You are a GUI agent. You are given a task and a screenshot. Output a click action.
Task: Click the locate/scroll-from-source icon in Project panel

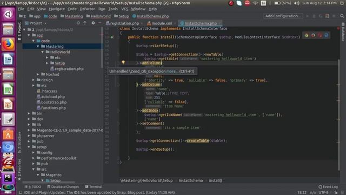point(78,23)
